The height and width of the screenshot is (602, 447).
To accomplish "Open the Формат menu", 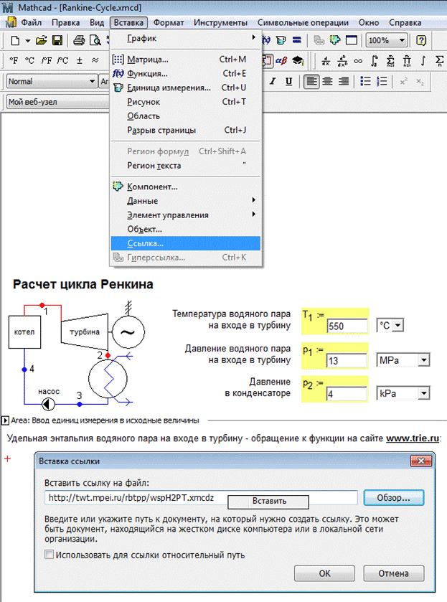I will click(169, 23).
